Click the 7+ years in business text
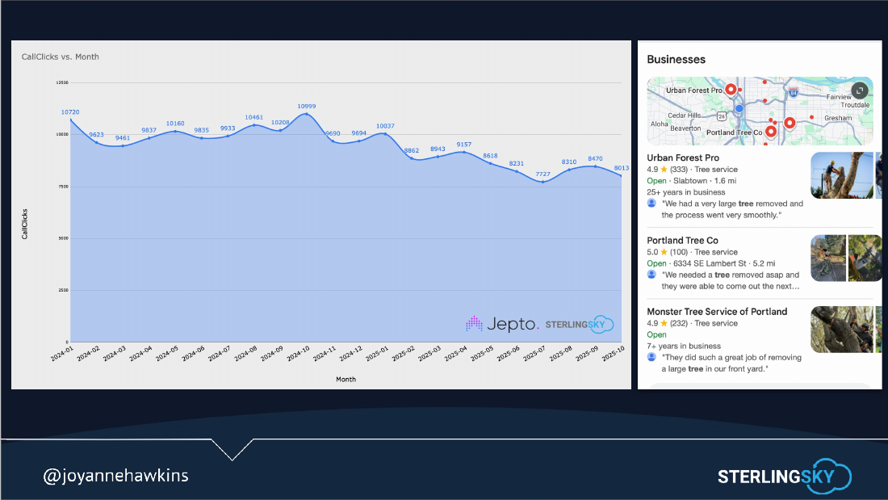The height and width of the screenshot is (500, 888). click(x=684, y=346)
